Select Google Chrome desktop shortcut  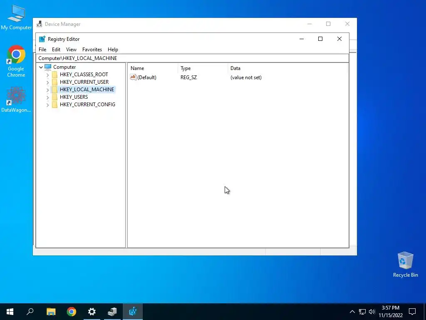[x=16, y=62]
